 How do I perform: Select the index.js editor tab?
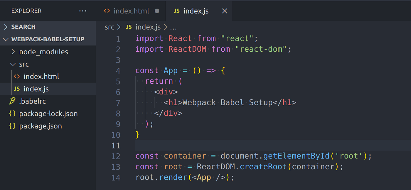[196, 11]
